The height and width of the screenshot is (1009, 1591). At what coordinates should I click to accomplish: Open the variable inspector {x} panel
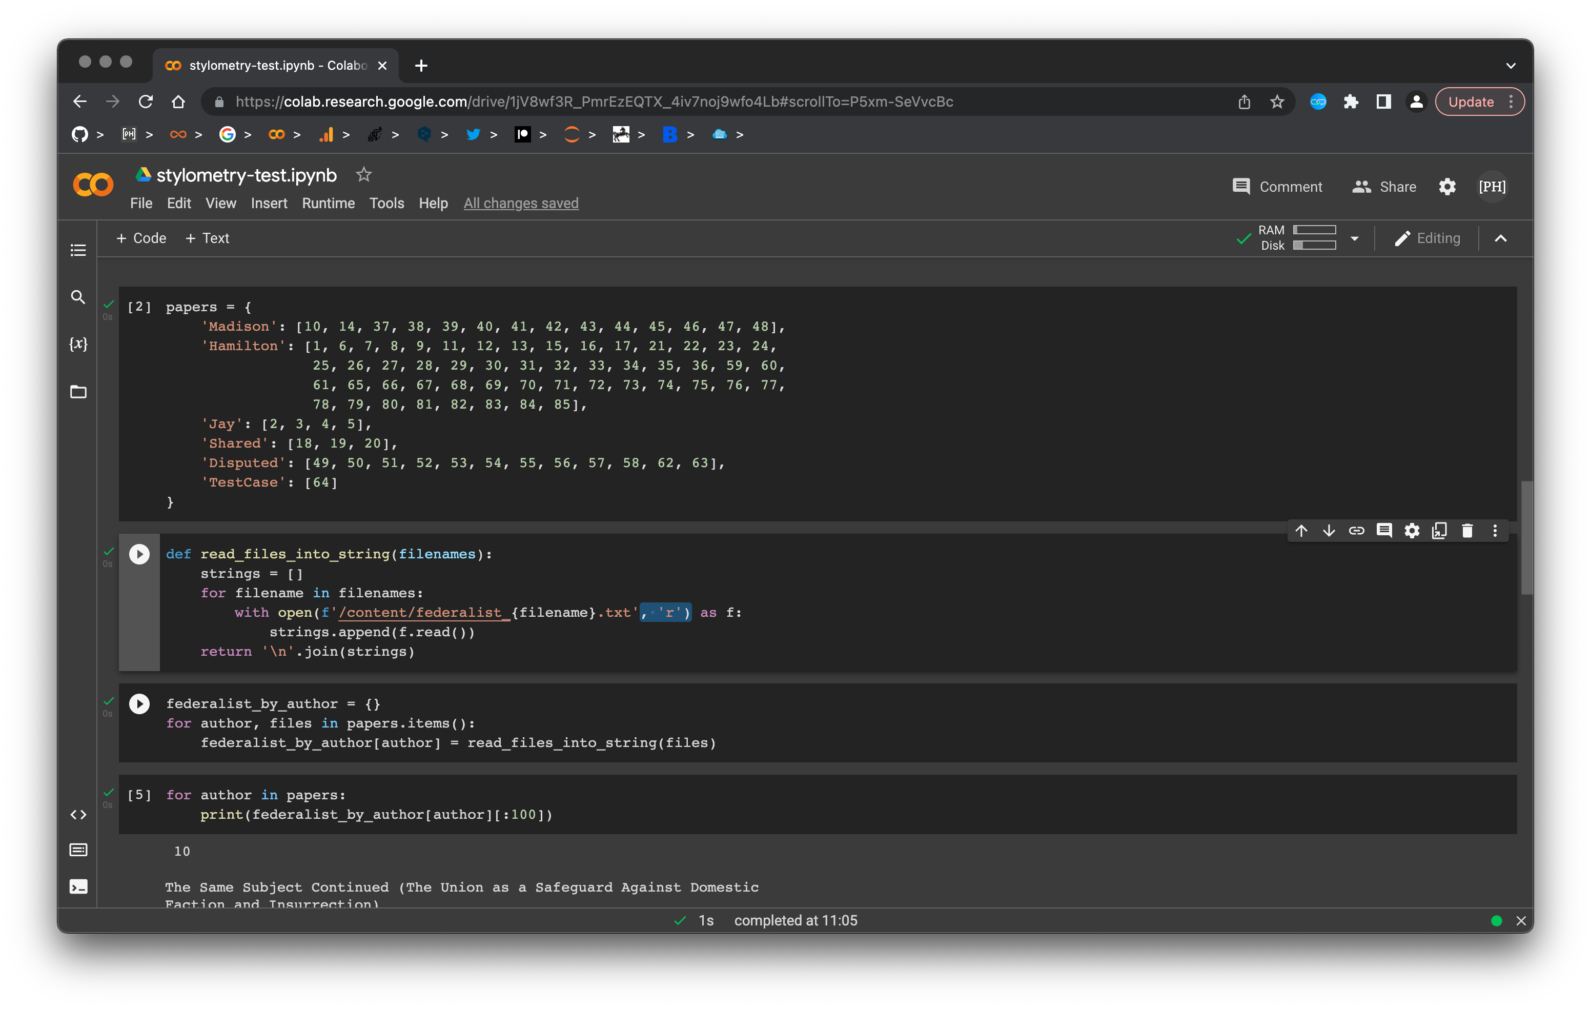[x=78, y=343]
